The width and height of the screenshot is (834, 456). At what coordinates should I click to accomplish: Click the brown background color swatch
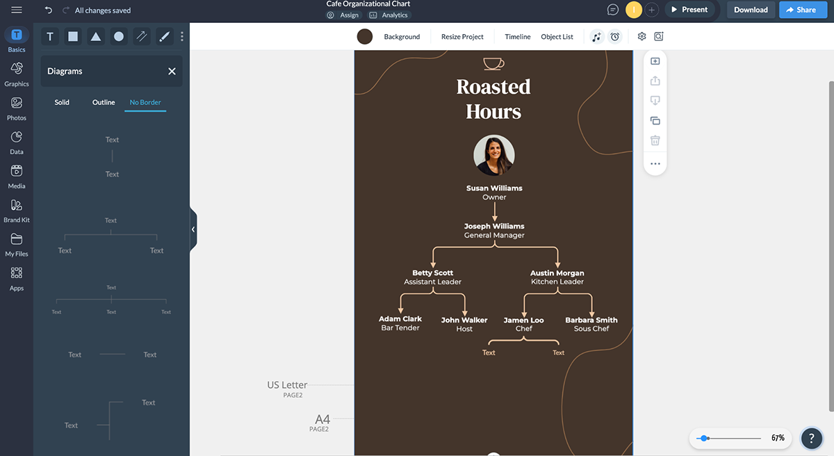(x=365, y=37)
